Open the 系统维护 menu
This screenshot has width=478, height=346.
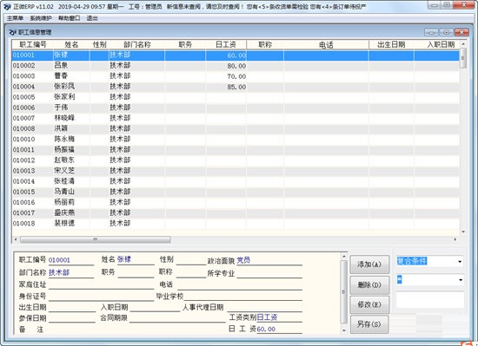pyautogui.click(x=41, y=18)
